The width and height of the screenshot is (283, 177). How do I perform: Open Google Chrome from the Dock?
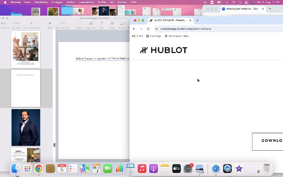point(39,169)
